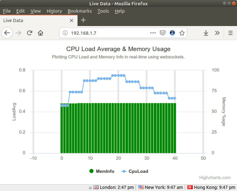Go to the Firefox home page
Screen dimensions: 237x191
pyautogui.click(x=40, y=33)
